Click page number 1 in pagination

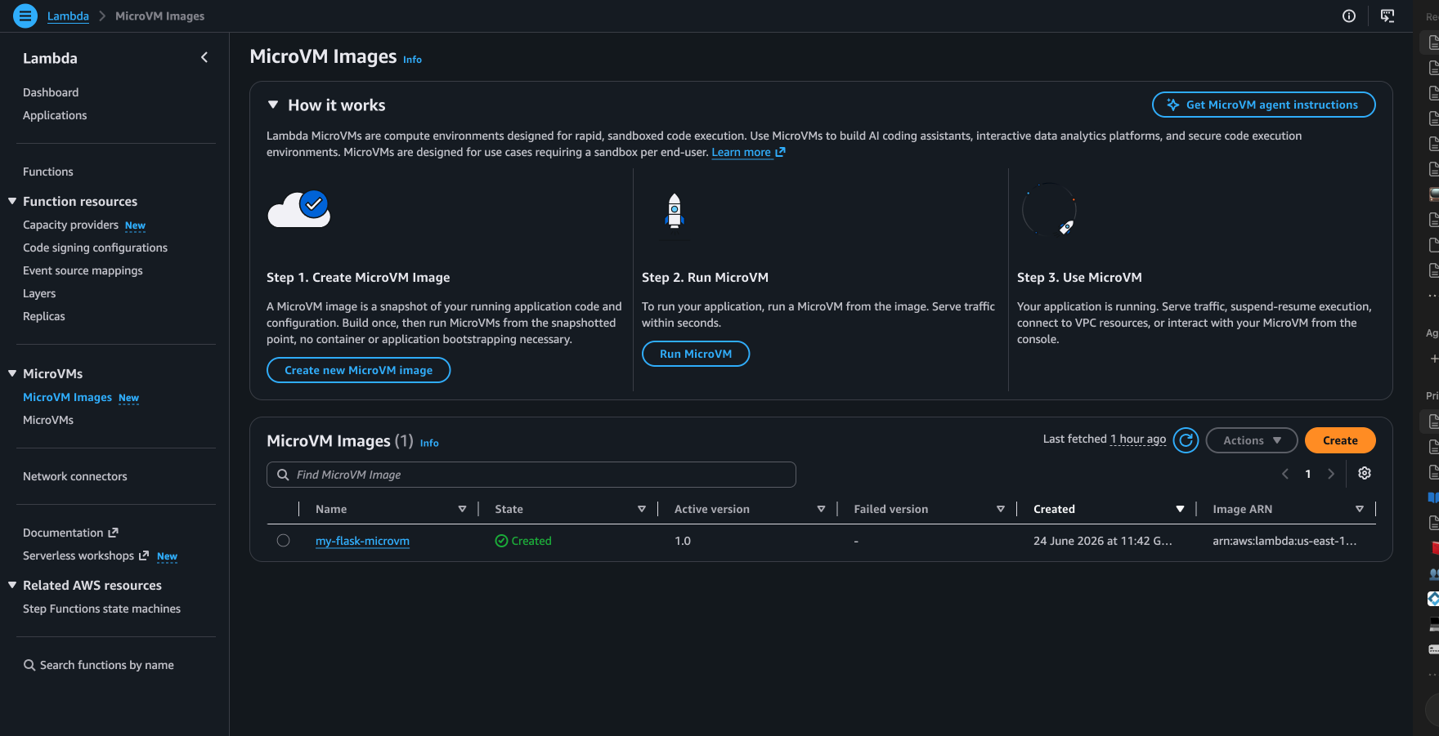(x=1308, y=474)
